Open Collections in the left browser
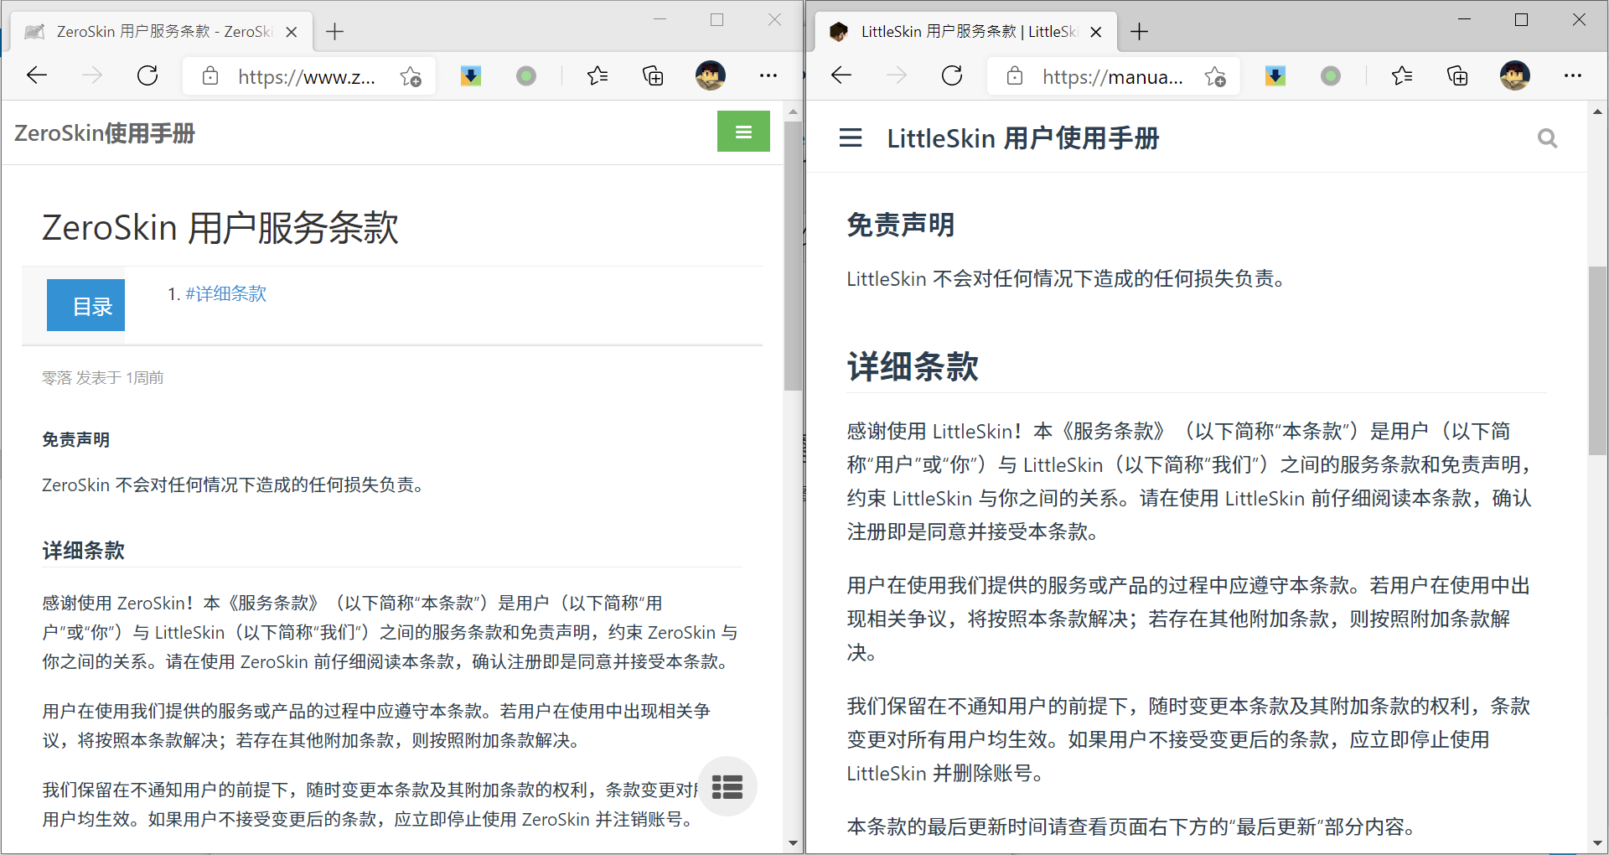1609x855 pixels. (x=653, y=76)
